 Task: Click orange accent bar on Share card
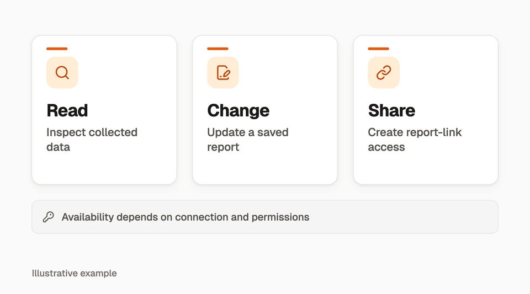click(x=379, y=49)
